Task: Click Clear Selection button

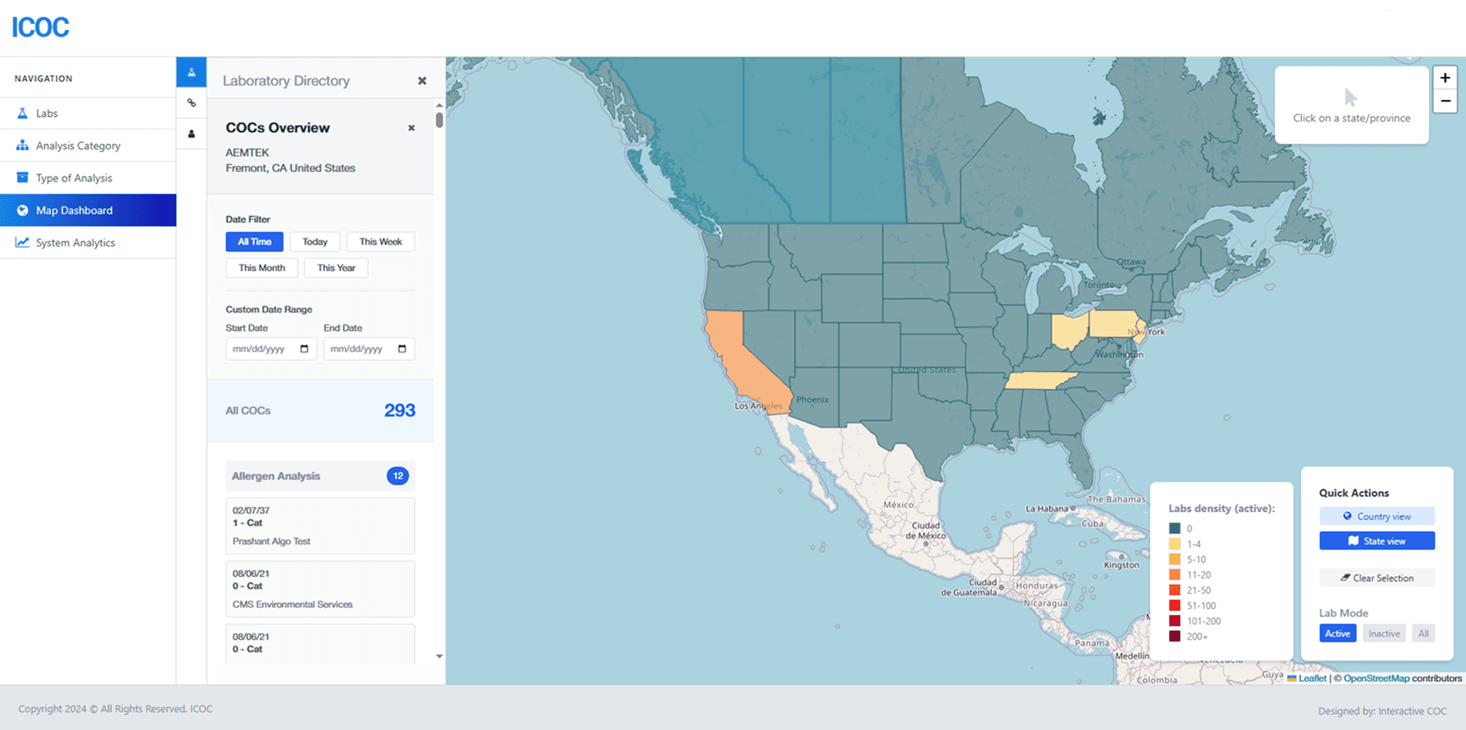Action: (x=1377, y=578)
